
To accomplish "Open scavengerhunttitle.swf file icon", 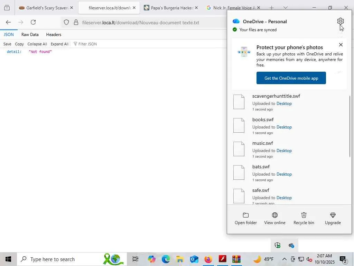I will (x=239, y=102).
